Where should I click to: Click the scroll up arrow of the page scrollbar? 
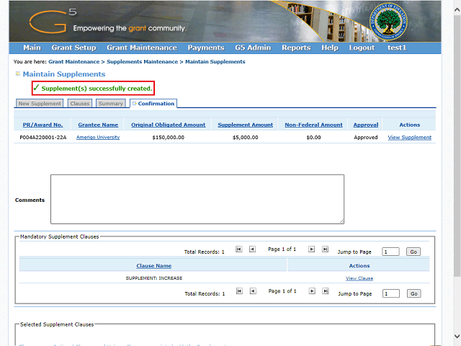click(x=457, y=9)
